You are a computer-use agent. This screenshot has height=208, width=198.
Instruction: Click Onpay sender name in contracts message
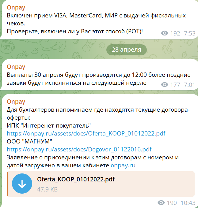[x=16, y=102]
